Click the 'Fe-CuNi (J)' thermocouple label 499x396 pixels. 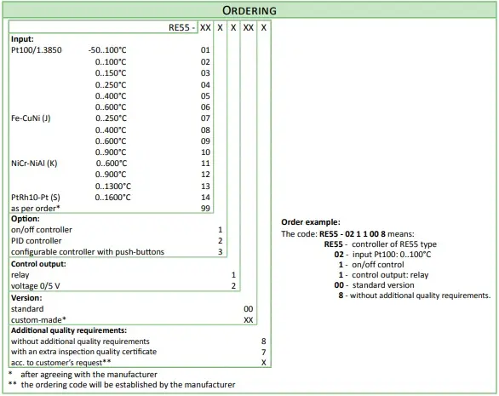click(31, 118)
